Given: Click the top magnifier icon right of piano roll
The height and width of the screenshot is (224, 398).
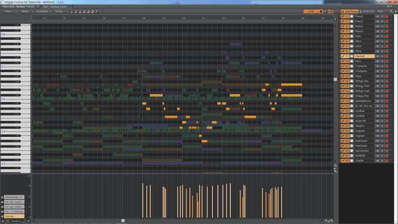Looking at the screenshot, I should click(x=335, y=166).
